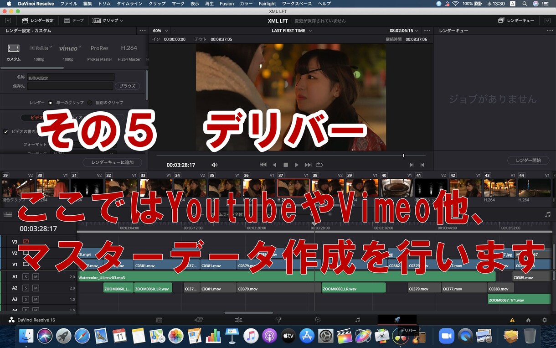Select the ProRes Master preset
This screenshot has width=556, height=348.
click(x=99, y=52)
